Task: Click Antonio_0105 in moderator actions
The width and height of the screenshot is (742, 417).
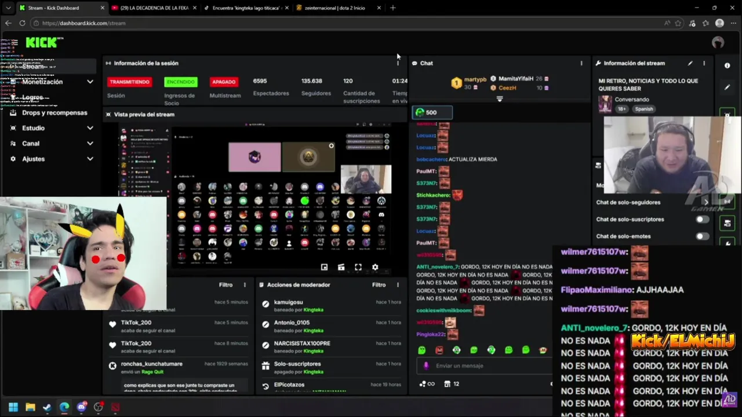Action: click(292, 323)
